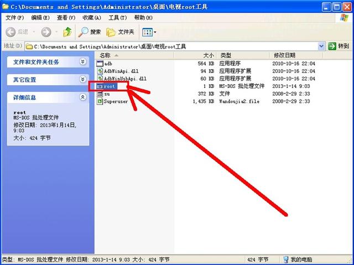Viewport: 354px width, 265px height.
Task: Expand File and Folder Tasks panel
Action: 83,61
